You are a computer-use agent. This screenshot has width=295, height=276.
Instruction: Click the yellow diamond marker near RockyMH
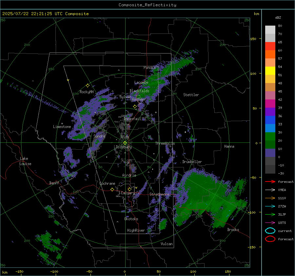[x=88, y=86]
